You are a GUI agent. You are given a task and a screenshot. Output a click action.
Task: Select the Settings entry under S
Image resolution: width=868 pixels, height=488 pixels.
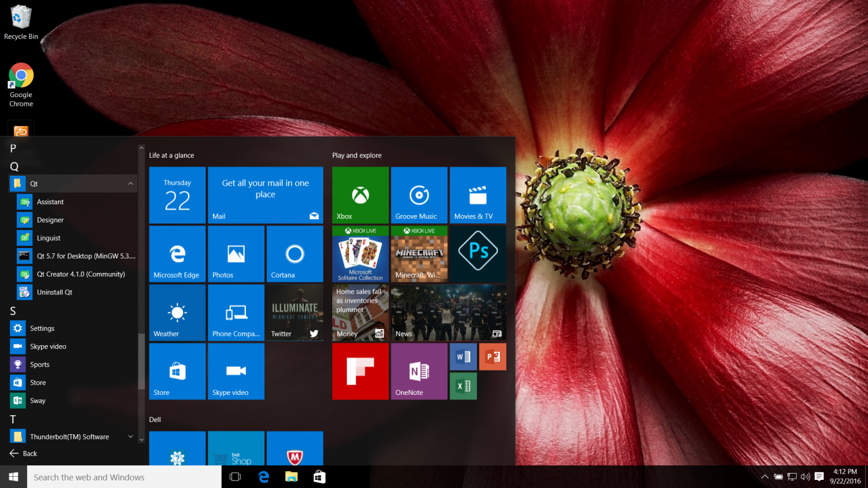(41, 328)
